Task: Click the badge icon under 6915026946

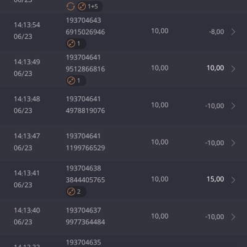Action: (x=71, y=44)
